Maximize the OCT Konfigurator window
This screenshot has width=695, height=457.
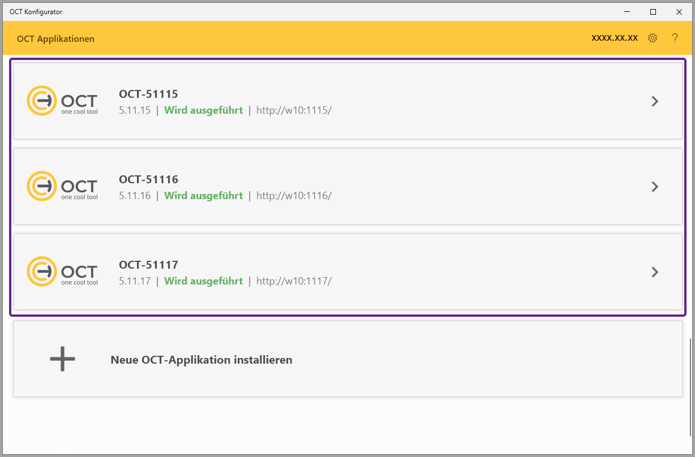pos(653,11)
